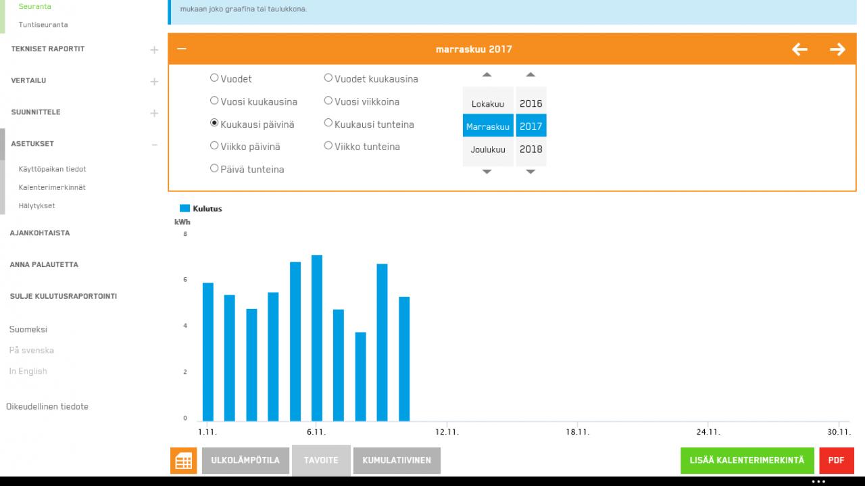
Task: Go to next month with right arrow
Action: 837,49
